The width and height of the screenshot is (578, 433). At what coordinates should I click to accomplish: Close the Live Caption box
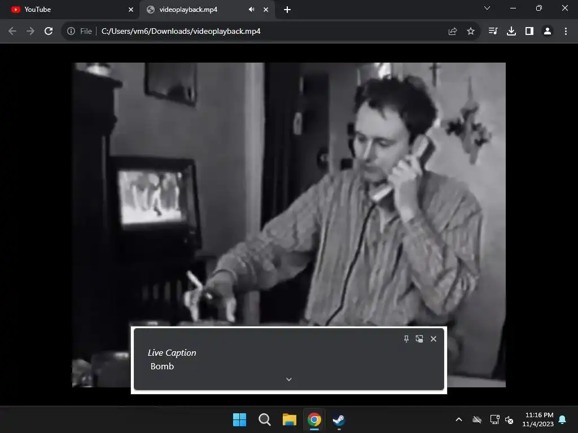tap(433, 339)
